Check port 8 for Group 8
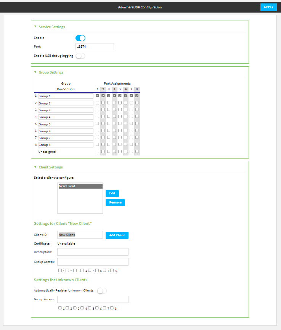 [137, 144]
